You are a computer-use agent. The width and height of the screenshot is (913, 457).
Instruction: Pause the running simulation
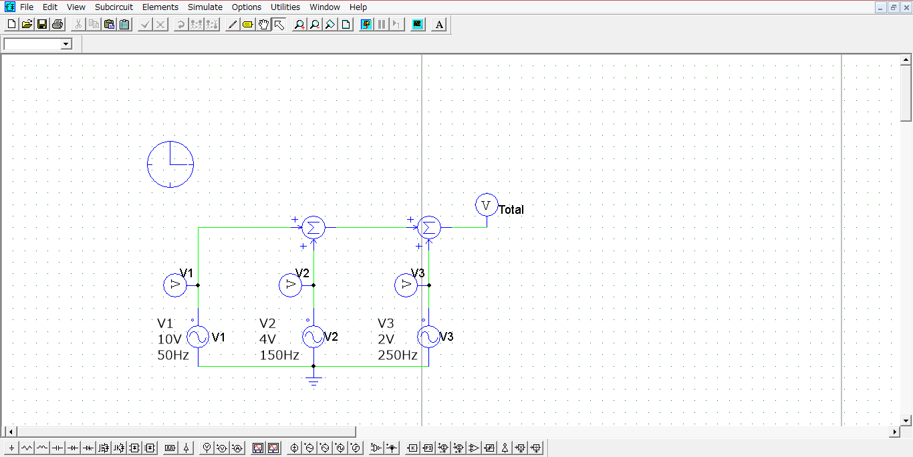[381, 24]
